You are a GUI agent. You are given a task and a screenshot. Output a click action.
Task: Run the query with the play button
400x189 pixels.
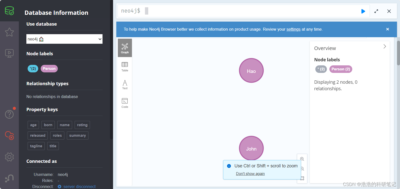click(363, 11)
